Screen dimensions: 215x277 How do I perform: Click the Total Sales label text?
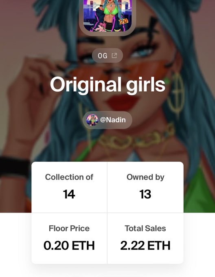tap(145, 229)
